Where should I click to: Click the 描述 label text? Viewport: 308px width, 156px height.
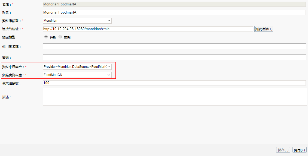[7, 97]
